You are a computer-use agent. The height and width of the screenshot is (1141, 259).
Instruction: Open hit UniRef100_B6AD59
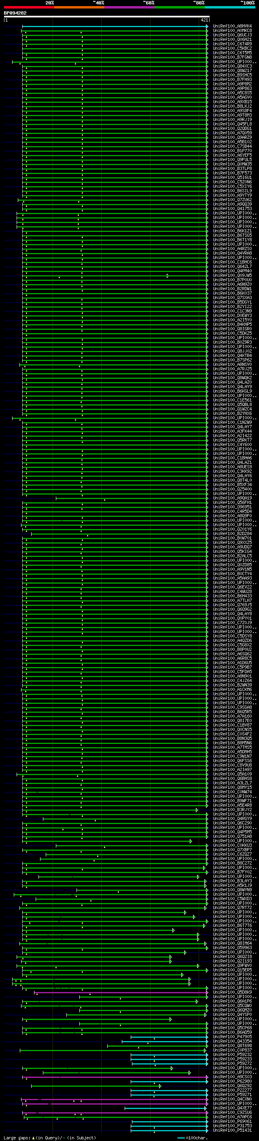232,1032
